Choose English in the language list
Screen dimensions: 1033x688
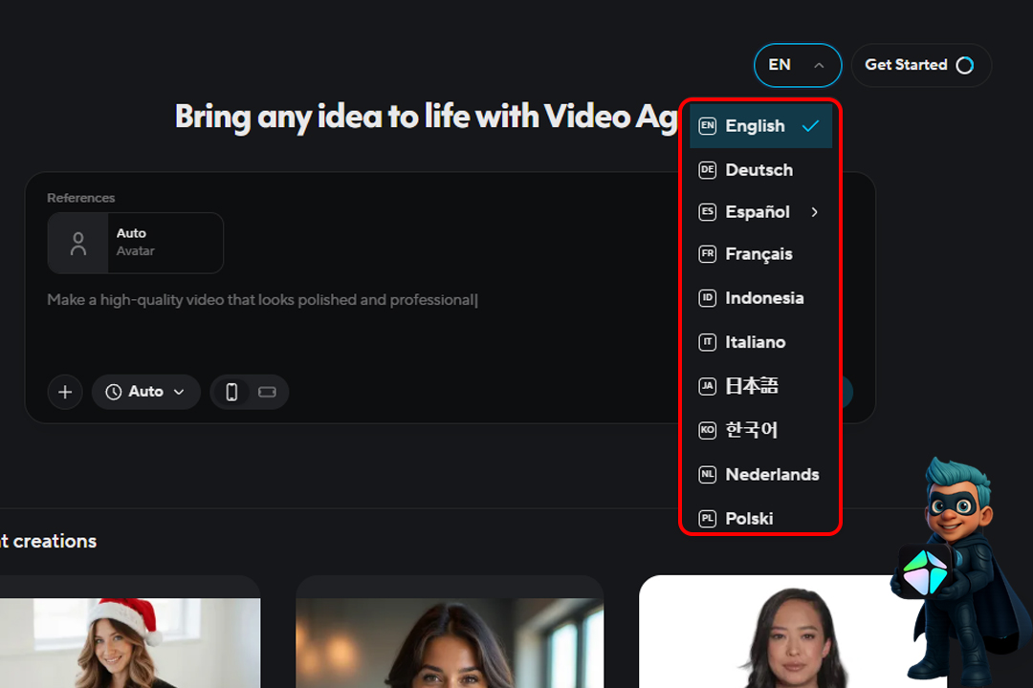pyautogui.click(x=756, y=126)
